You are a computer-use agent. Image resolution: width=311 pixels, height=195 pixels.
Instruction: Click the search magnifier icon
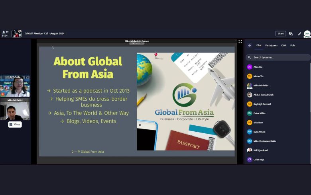249,57
